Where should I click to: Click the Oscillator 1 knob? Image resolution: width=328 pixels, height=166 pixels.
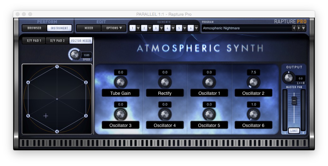209,82
